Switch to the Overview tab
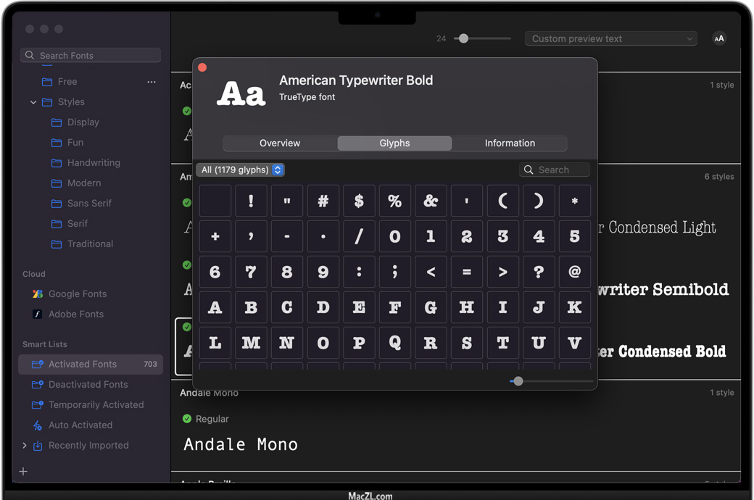The image size is (754, 500). click(x=280, y=143)
